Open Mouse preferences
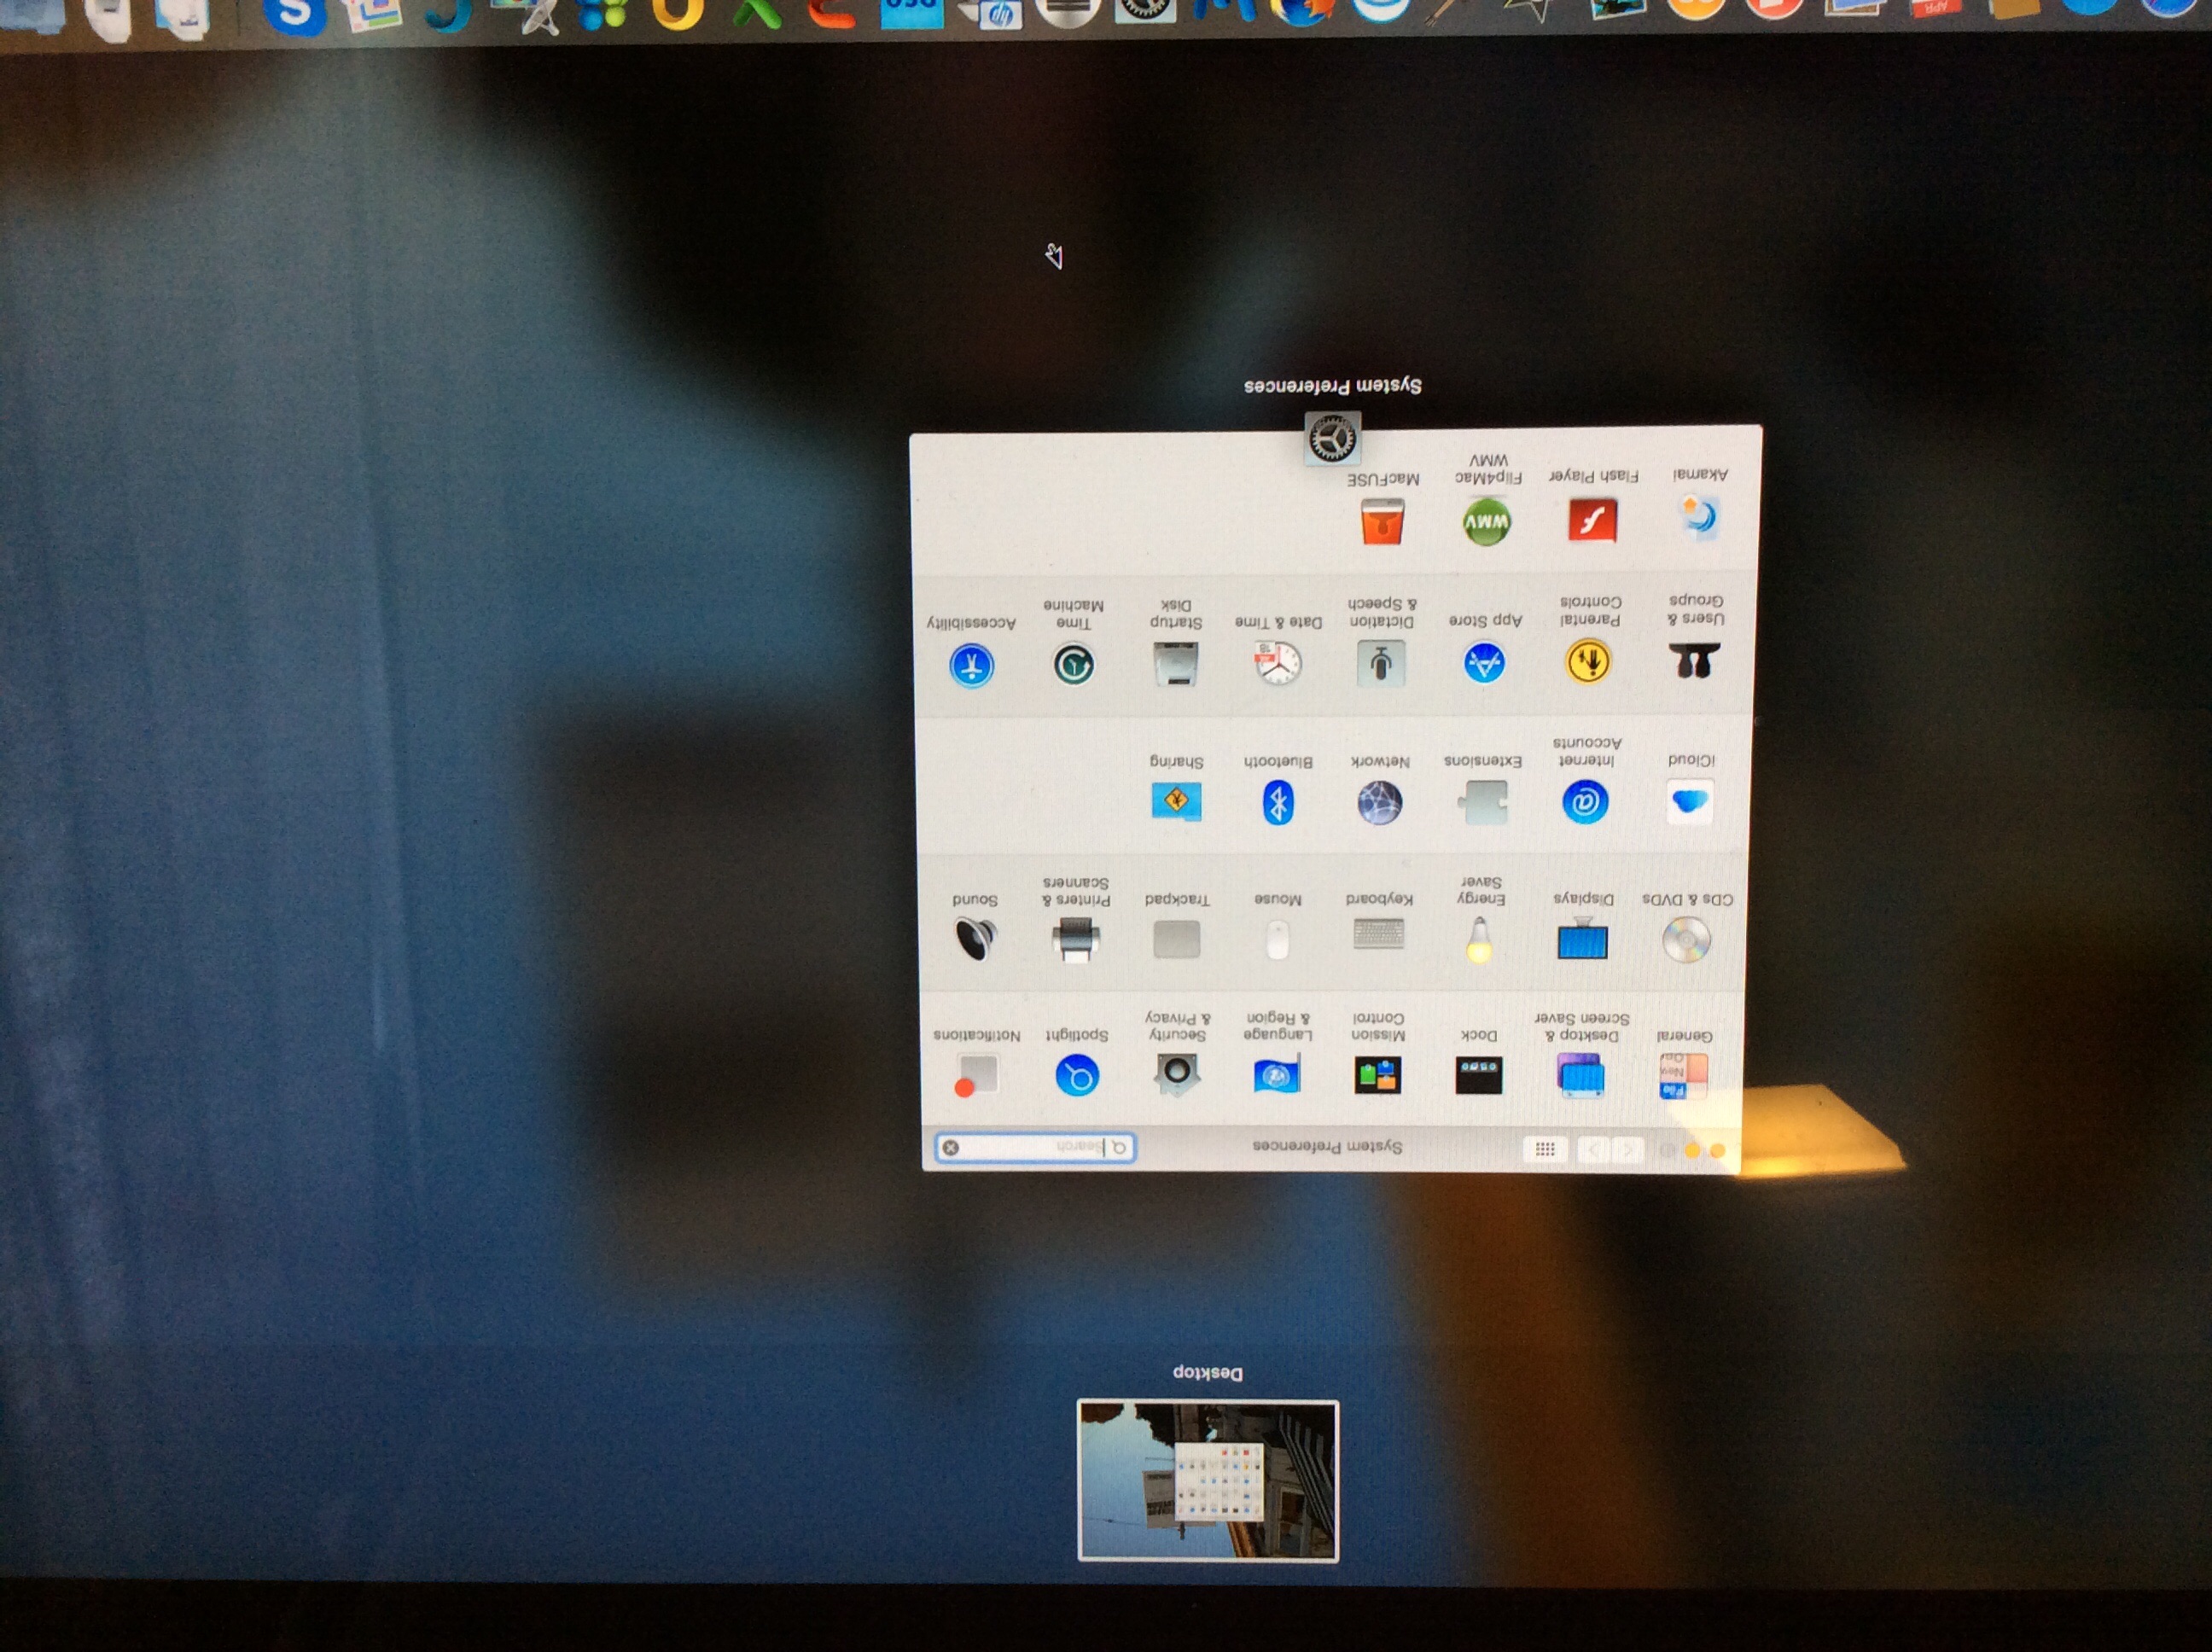This screenshot has height=1652, width=2212. (x=1278, y=940)
